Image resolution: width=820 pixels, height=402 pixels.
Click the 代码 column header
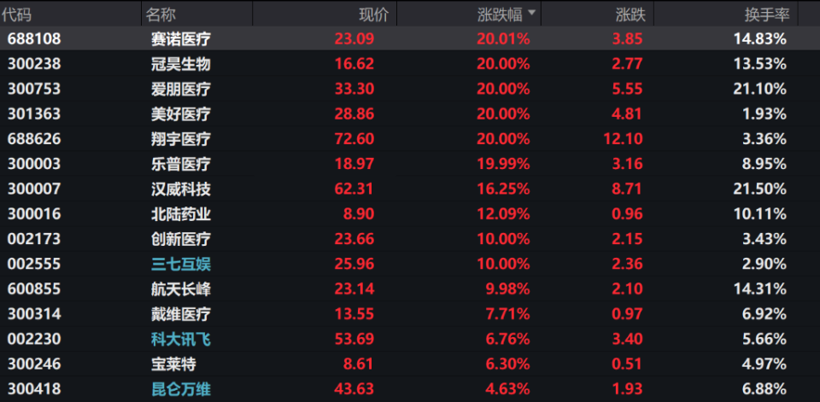[20, 15]
